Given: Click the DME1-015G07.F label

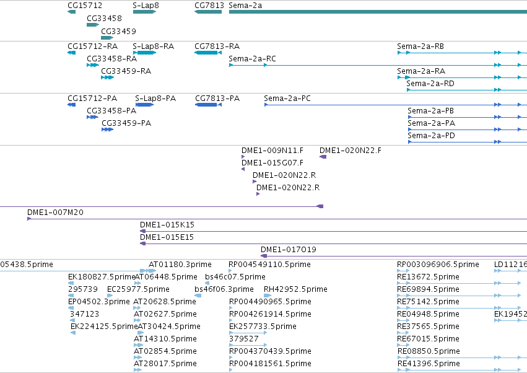Looking at the screenshot, I should click(x=272, y=163).
